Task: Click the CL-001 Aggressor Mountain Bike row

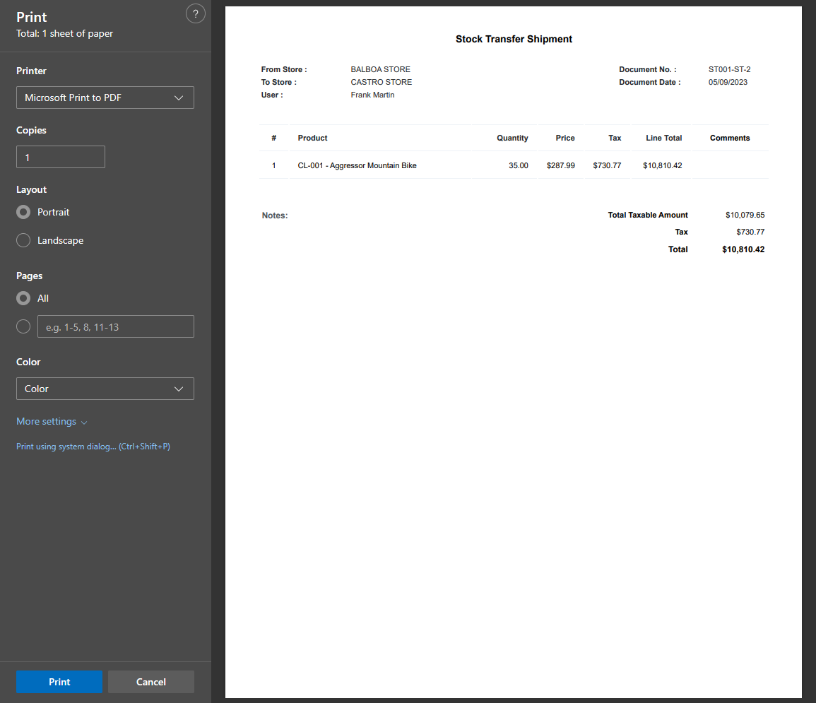Action: pyautogui.click(x=357, y=165)
